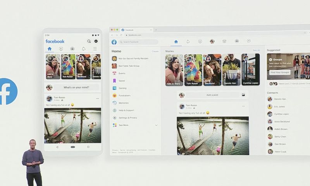Open notifications bell in mobile app

(x=84, y=48)
